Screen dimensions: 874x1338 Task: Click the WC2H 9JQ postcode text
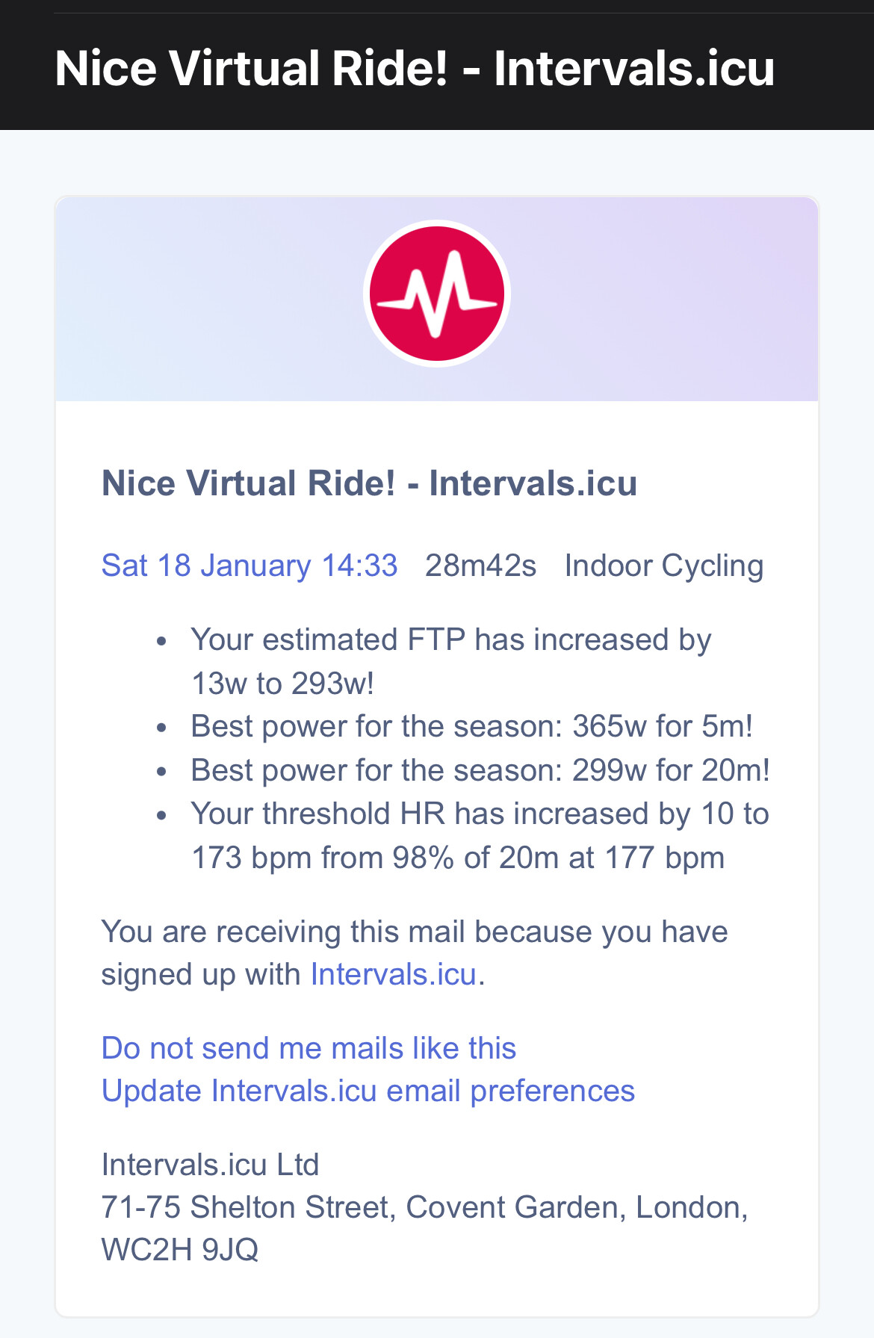(179, 1250)
